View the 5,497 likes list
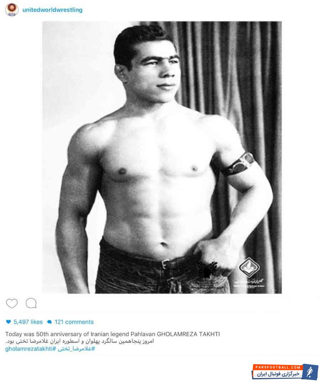 (28, 322)
